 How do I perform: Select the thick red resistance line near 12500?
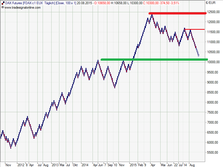(178, 13)
